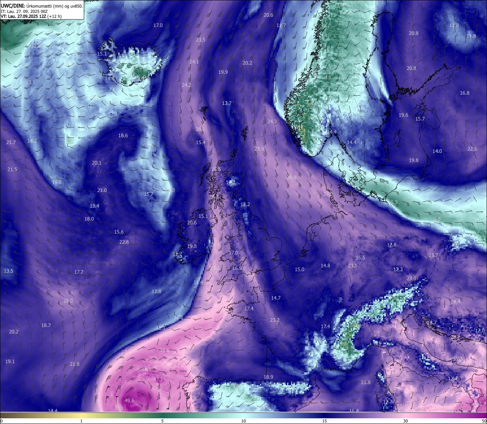
Task: Click the 18.6 value label
Action: (x=123, y=135)
